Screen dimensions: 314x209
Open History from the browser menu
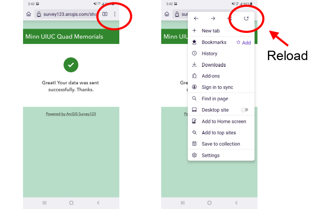click(x=209, y=53)
